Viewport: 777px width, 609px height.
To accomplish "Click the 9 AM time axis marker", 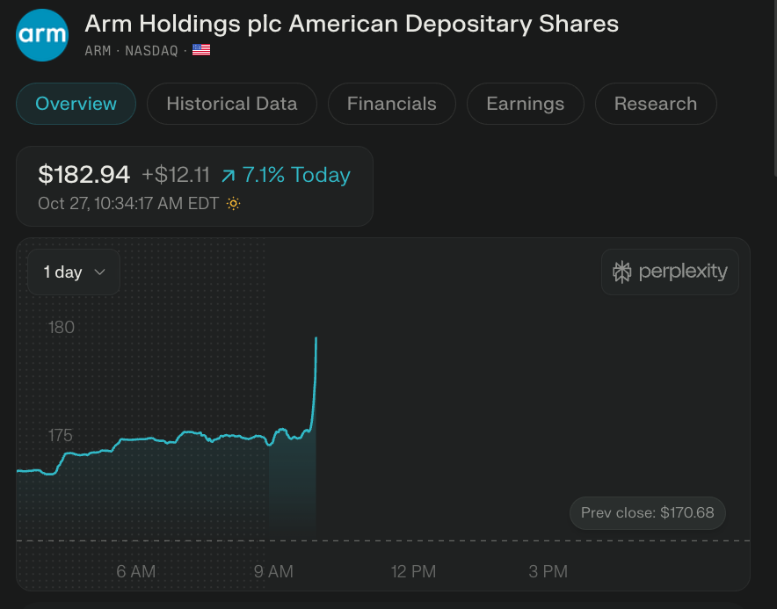I will click(273, 571).
